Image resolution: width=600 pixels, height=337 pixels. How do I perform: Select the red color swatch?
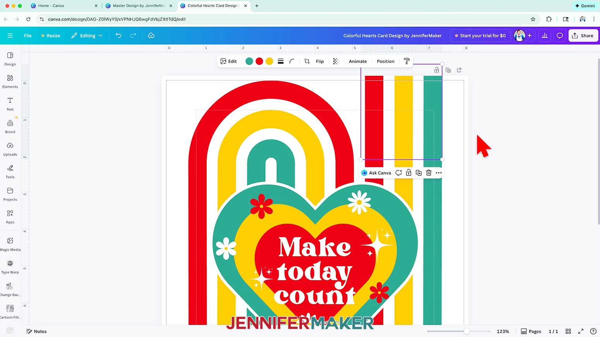[259, 61]
